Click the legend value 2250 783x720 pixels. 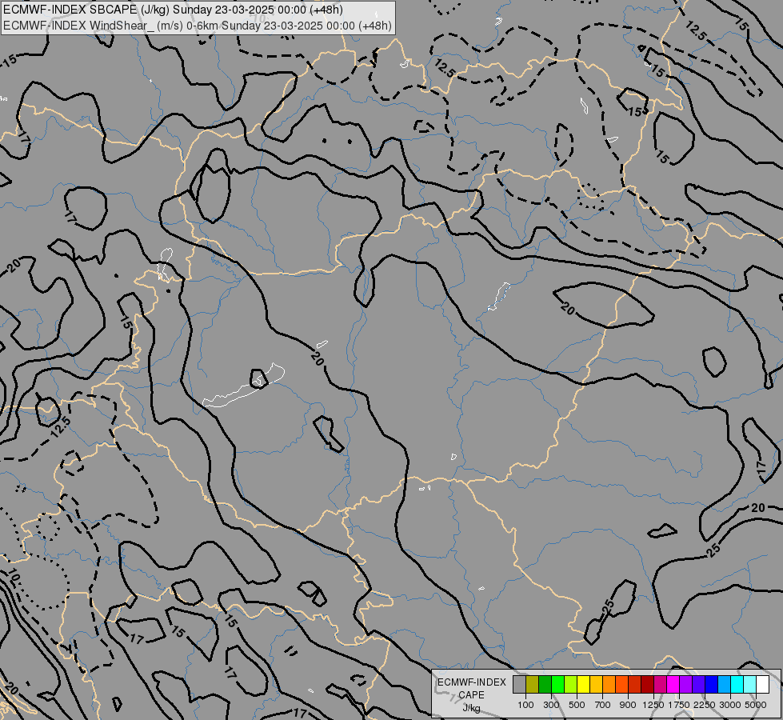[x=705, y=705]
